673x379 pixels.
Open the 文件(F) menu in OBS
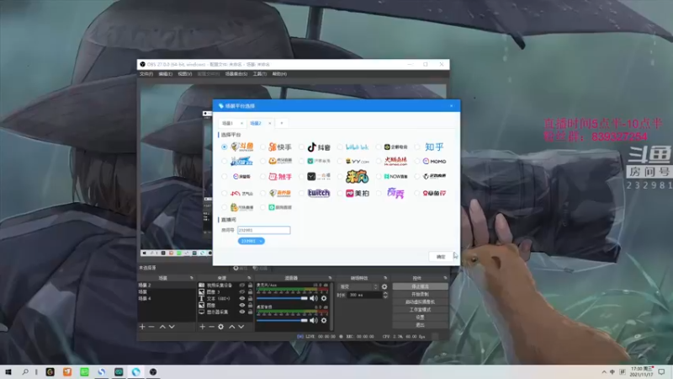pyautogui.click(x=146, y=74)
